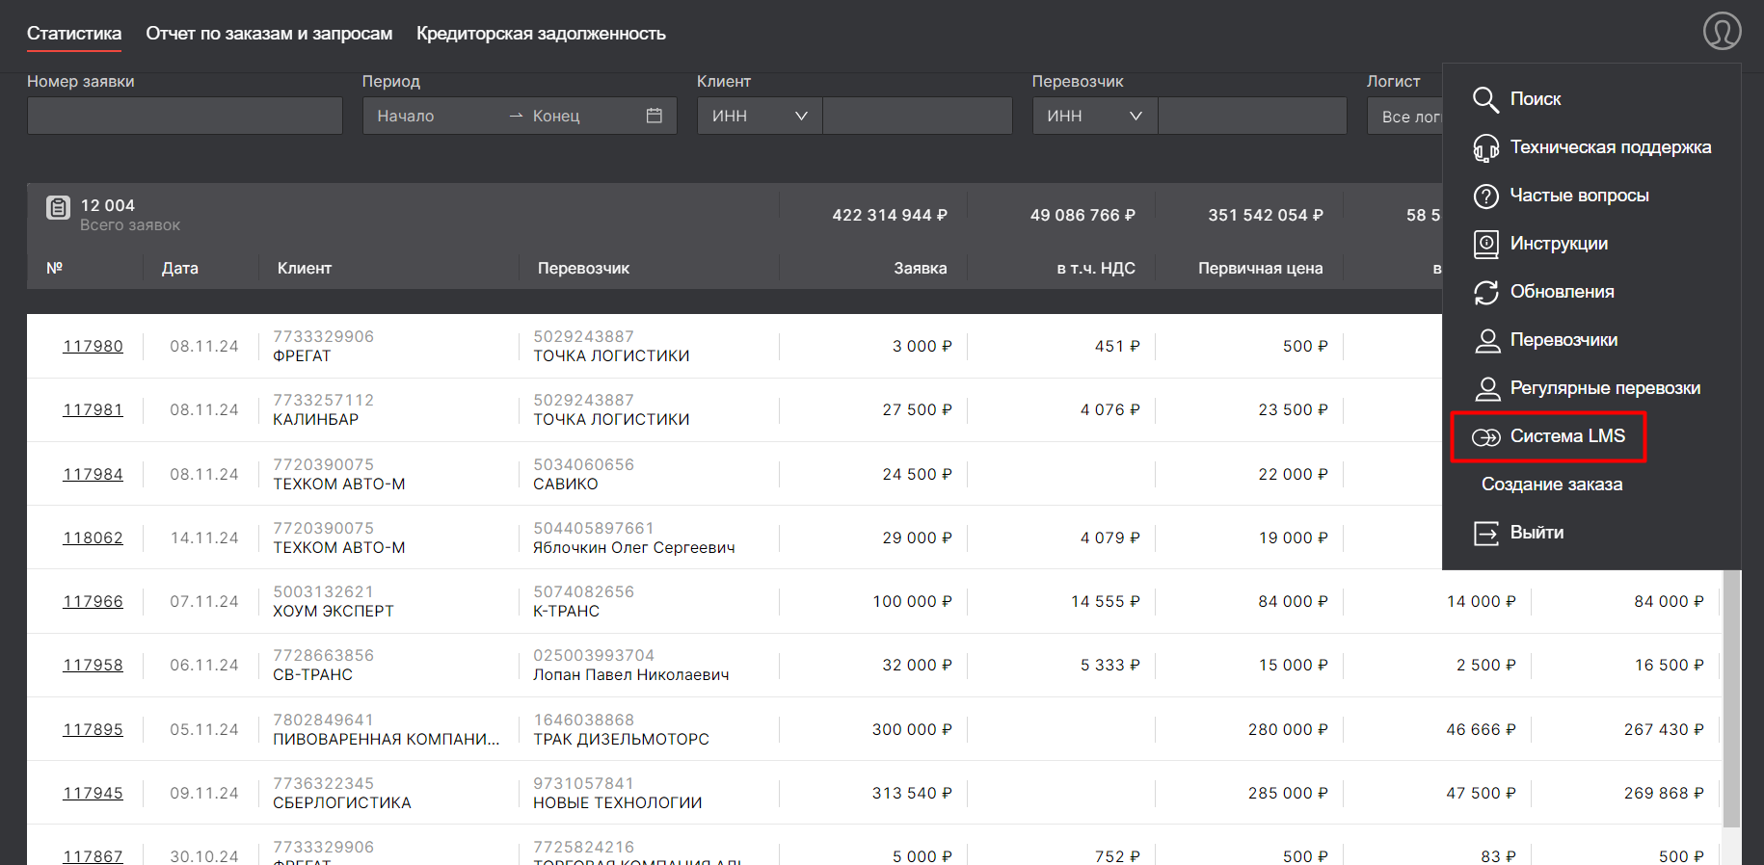Image resolution: width=1764 pixels, height=865 pixels.
Task: Click the question mark FAQ icon
Action: 1485,196
